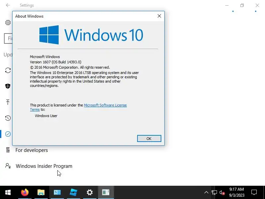Open File Explorer from the taskbar
This screenshot has width=265, height=199.
(x=41, y=192)
